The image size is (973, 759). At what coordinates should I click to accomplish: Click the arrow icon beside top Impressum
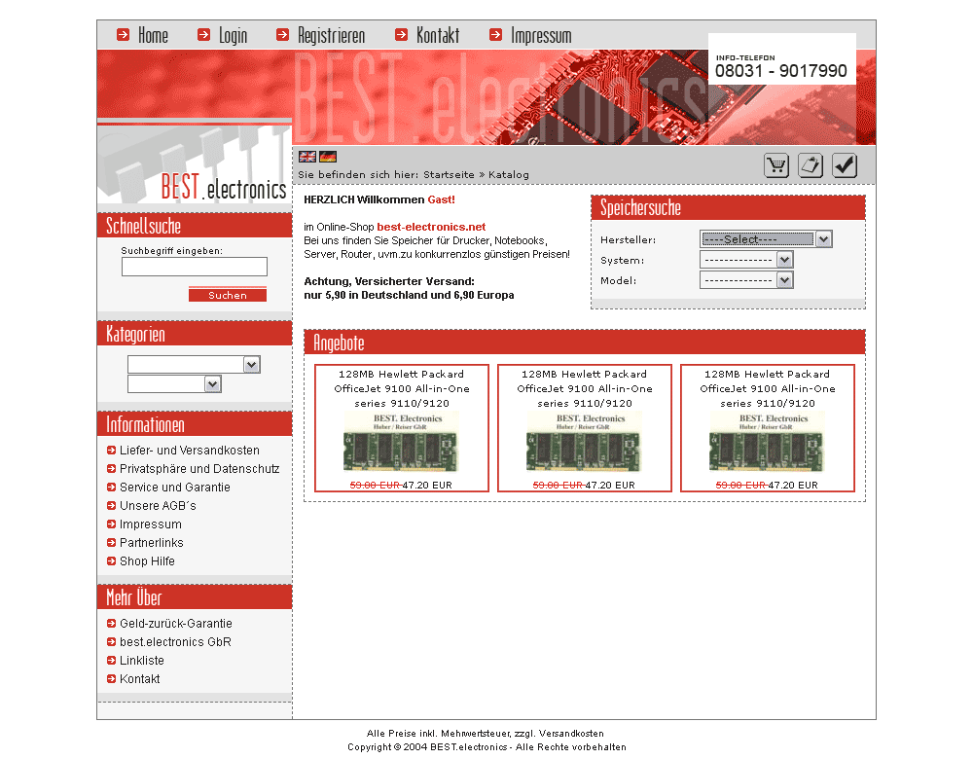[495, 35]
